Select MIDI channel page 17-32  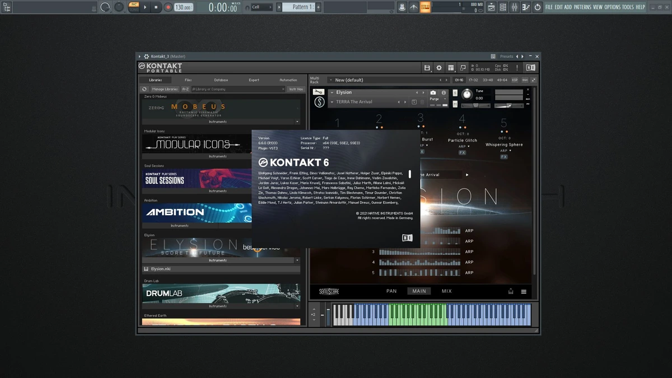[473, 80]
